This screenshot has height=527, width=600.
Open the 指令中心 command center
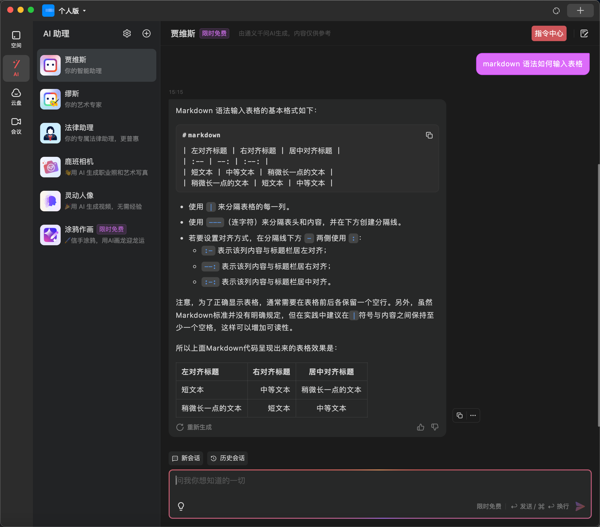coord(549,33)
